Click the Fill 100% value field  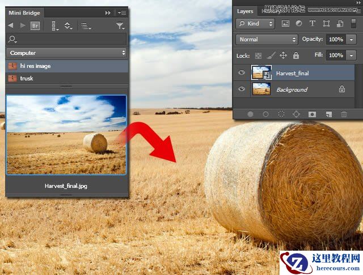[x=336, y=55]
